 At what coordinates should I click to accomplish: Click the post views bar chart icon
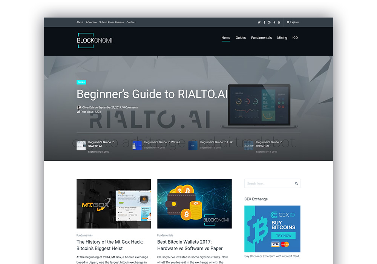tap(78, 112)
